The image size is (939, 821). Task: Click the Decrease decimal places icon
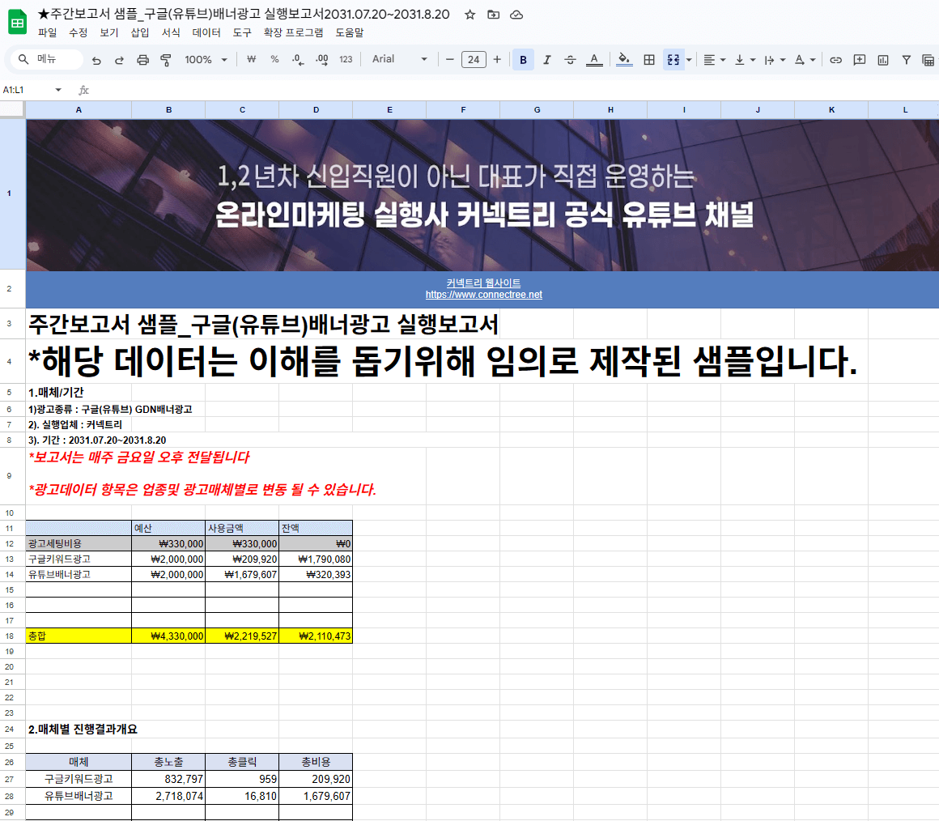(x=296, y=59)
